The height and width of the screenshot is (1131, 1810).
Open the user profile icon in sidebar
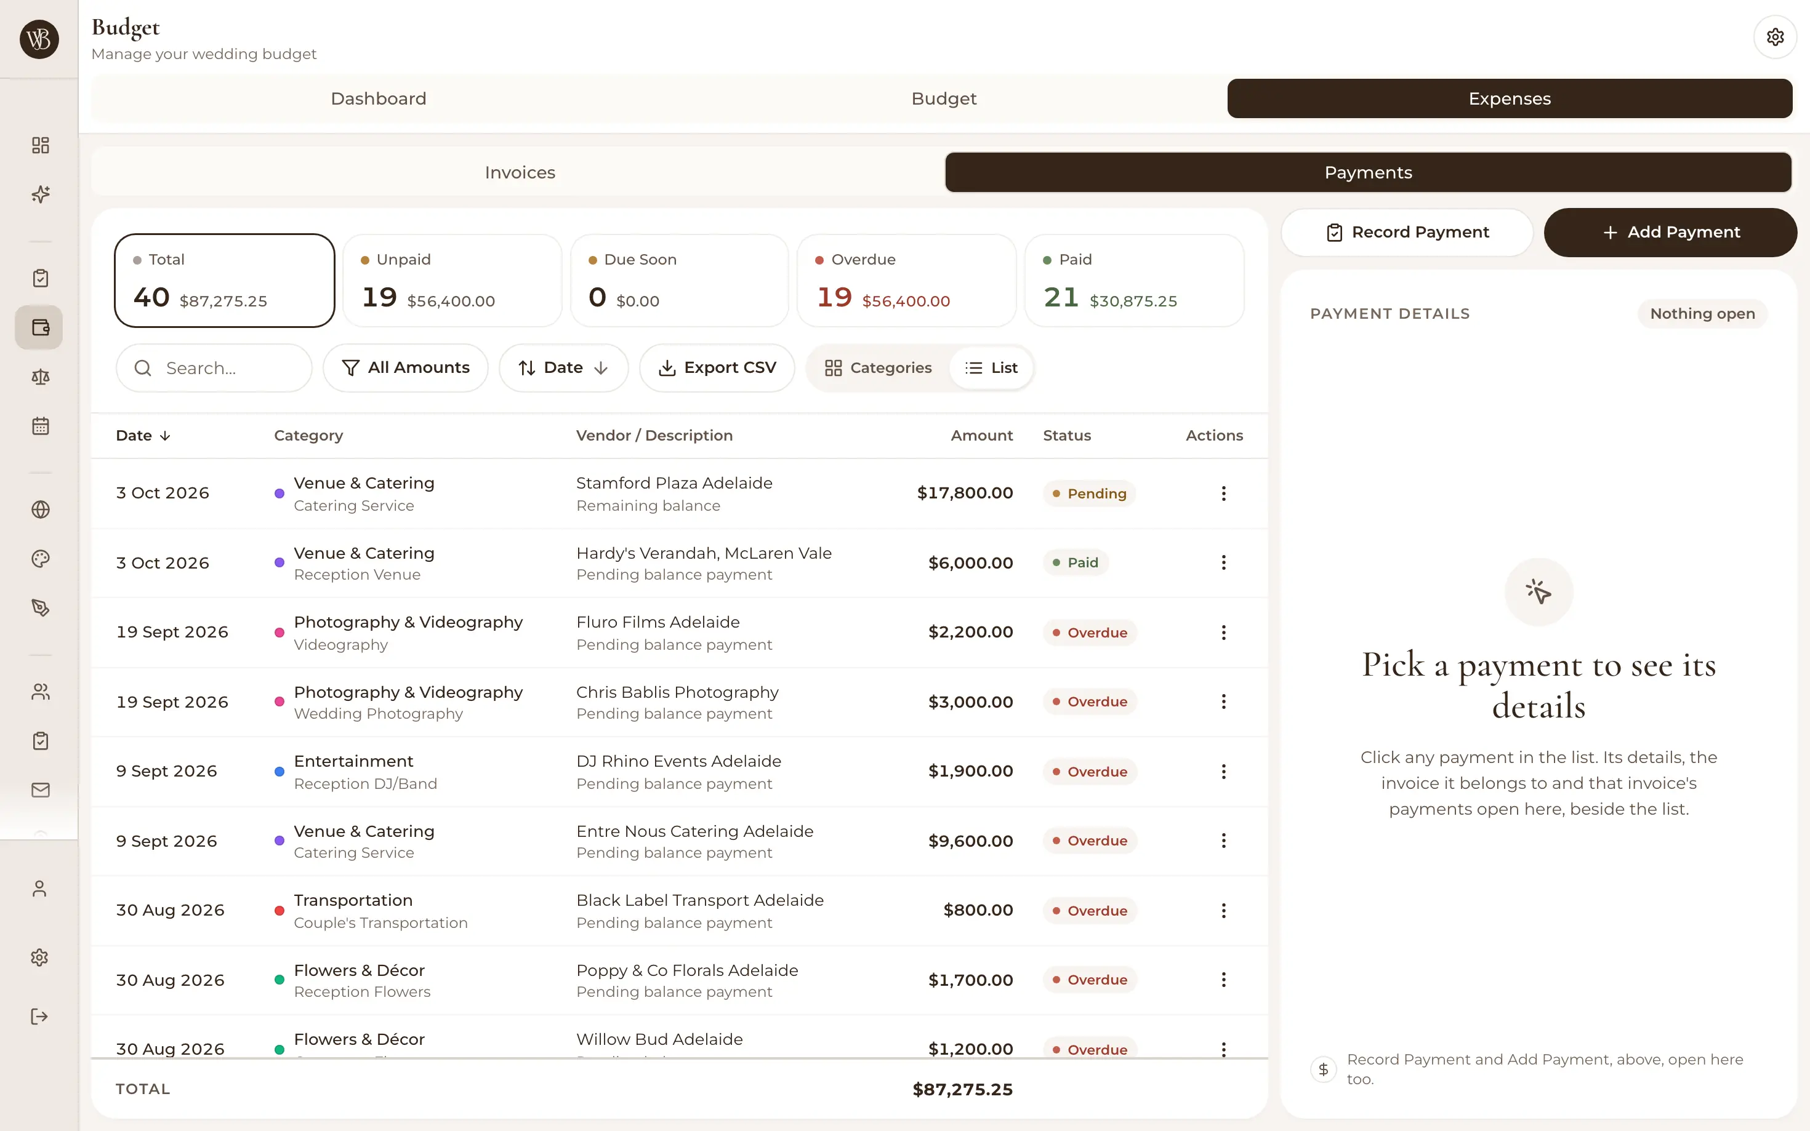39,889
